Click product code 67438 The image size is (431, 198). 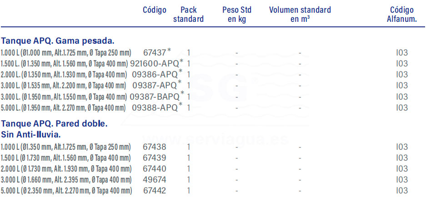[x=155, y=147]
